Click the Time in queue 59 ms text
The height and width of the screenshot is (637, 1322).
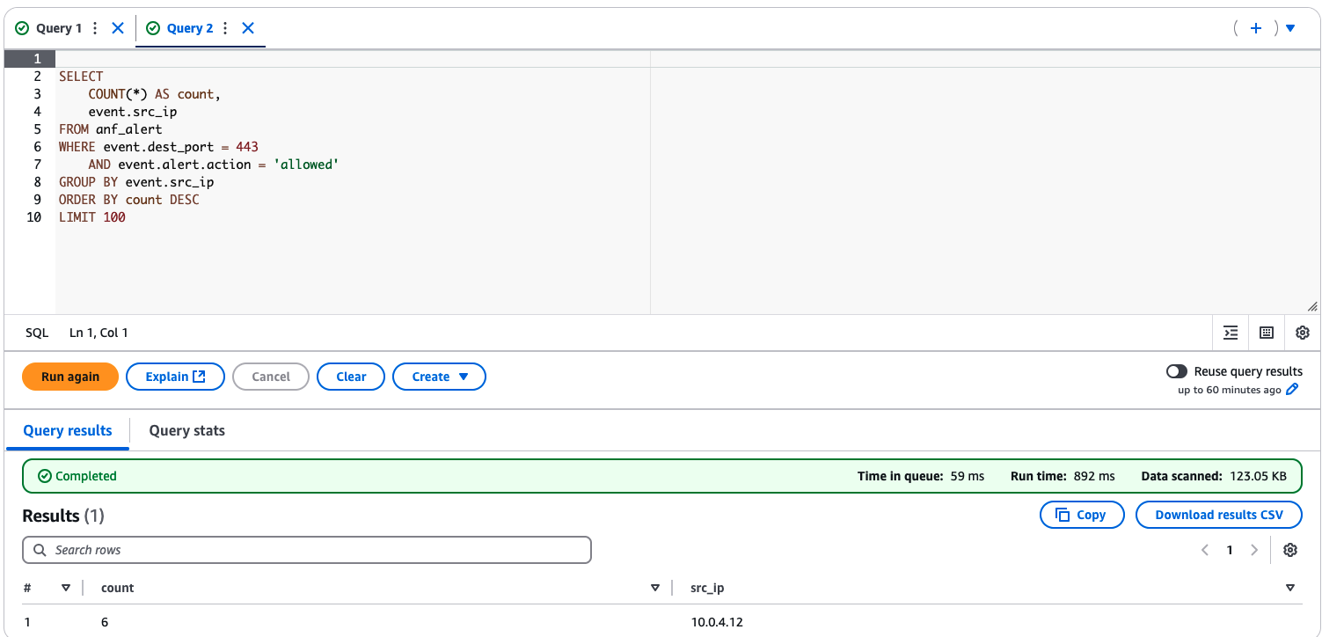pyautogui.click(x=921, y=476)
